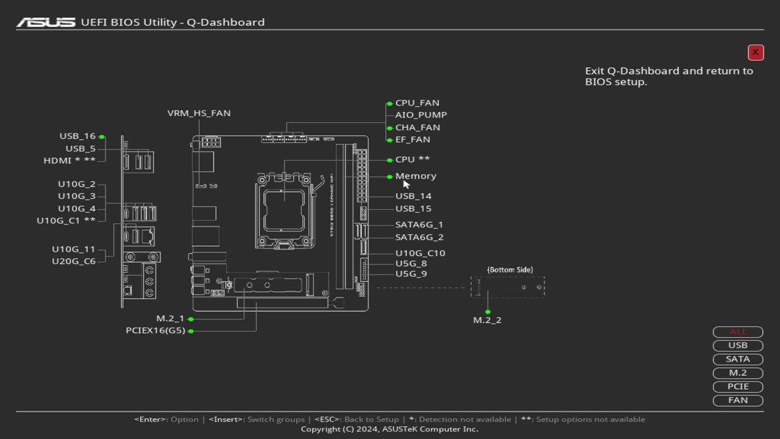Screen dimensions: 780x439
Task: Click the green dot next to USB_16
Action: tap(102, 137)
